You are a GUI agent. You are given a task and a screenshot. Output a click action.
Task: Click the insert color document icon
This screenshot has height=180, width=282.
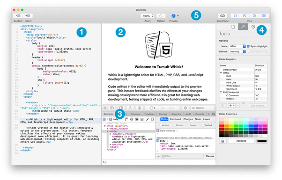point(223,141)
